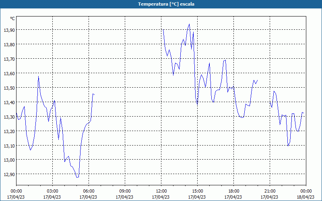Pick the 13,10 axis tick label
The image size is (322, 201).
9,146
